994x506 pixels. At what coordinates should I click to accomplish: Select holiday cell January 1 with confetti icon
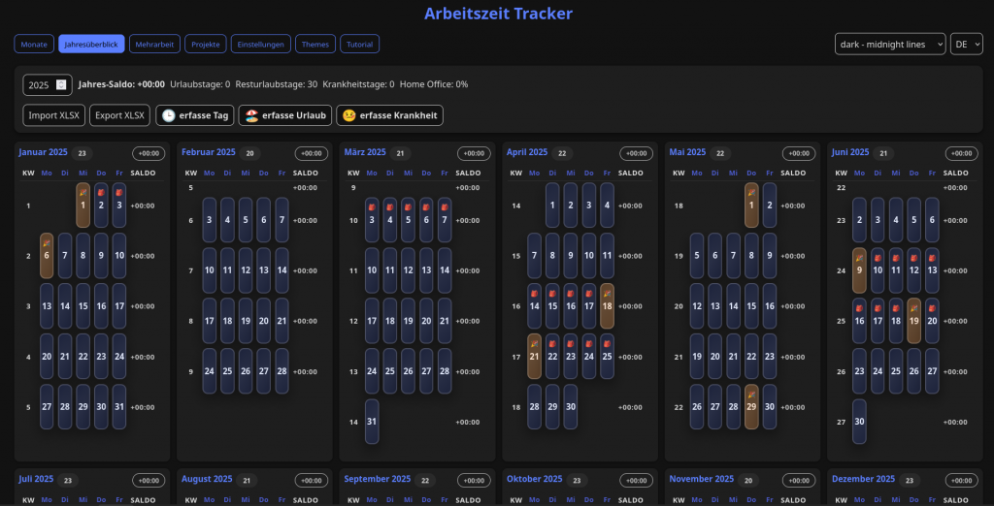click(83, 205)
